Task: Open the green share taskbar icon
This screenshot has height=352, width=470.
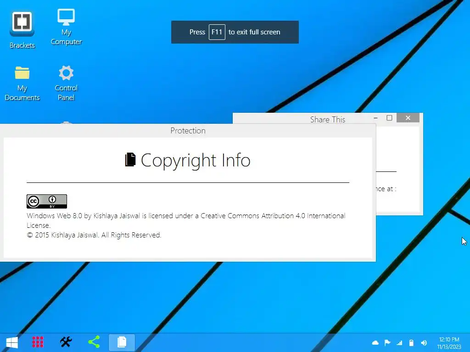Action: pos(94,342)
